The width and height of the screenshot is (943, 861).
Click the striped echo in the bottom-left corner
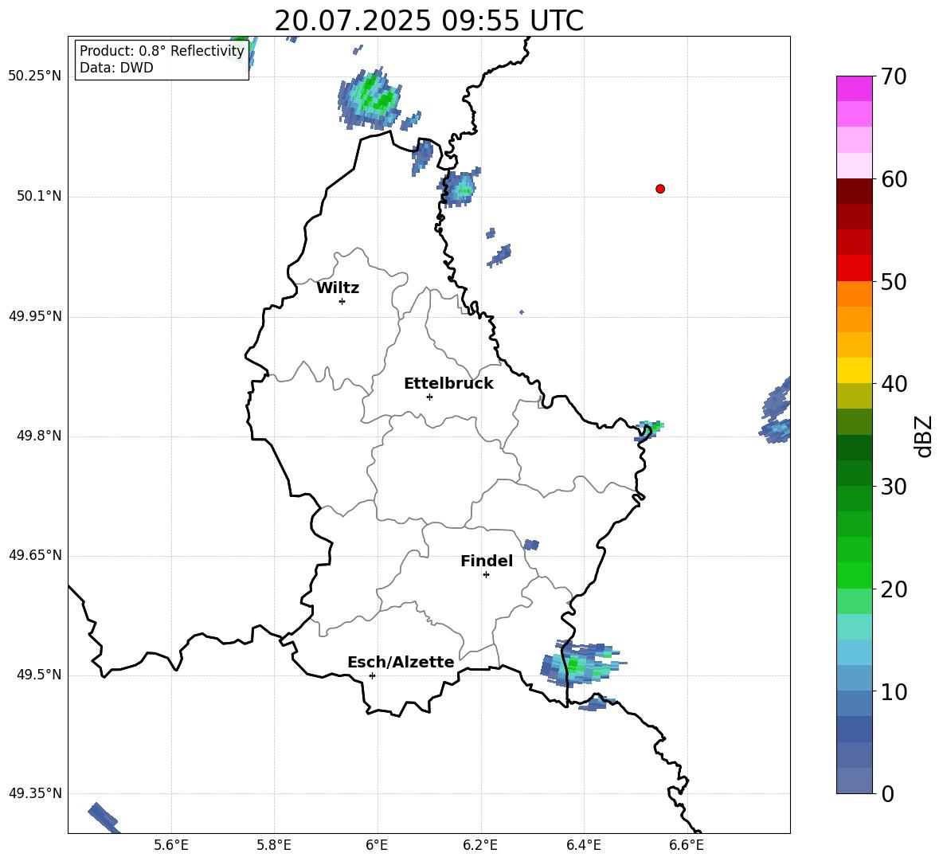click(x=104, y=818)
